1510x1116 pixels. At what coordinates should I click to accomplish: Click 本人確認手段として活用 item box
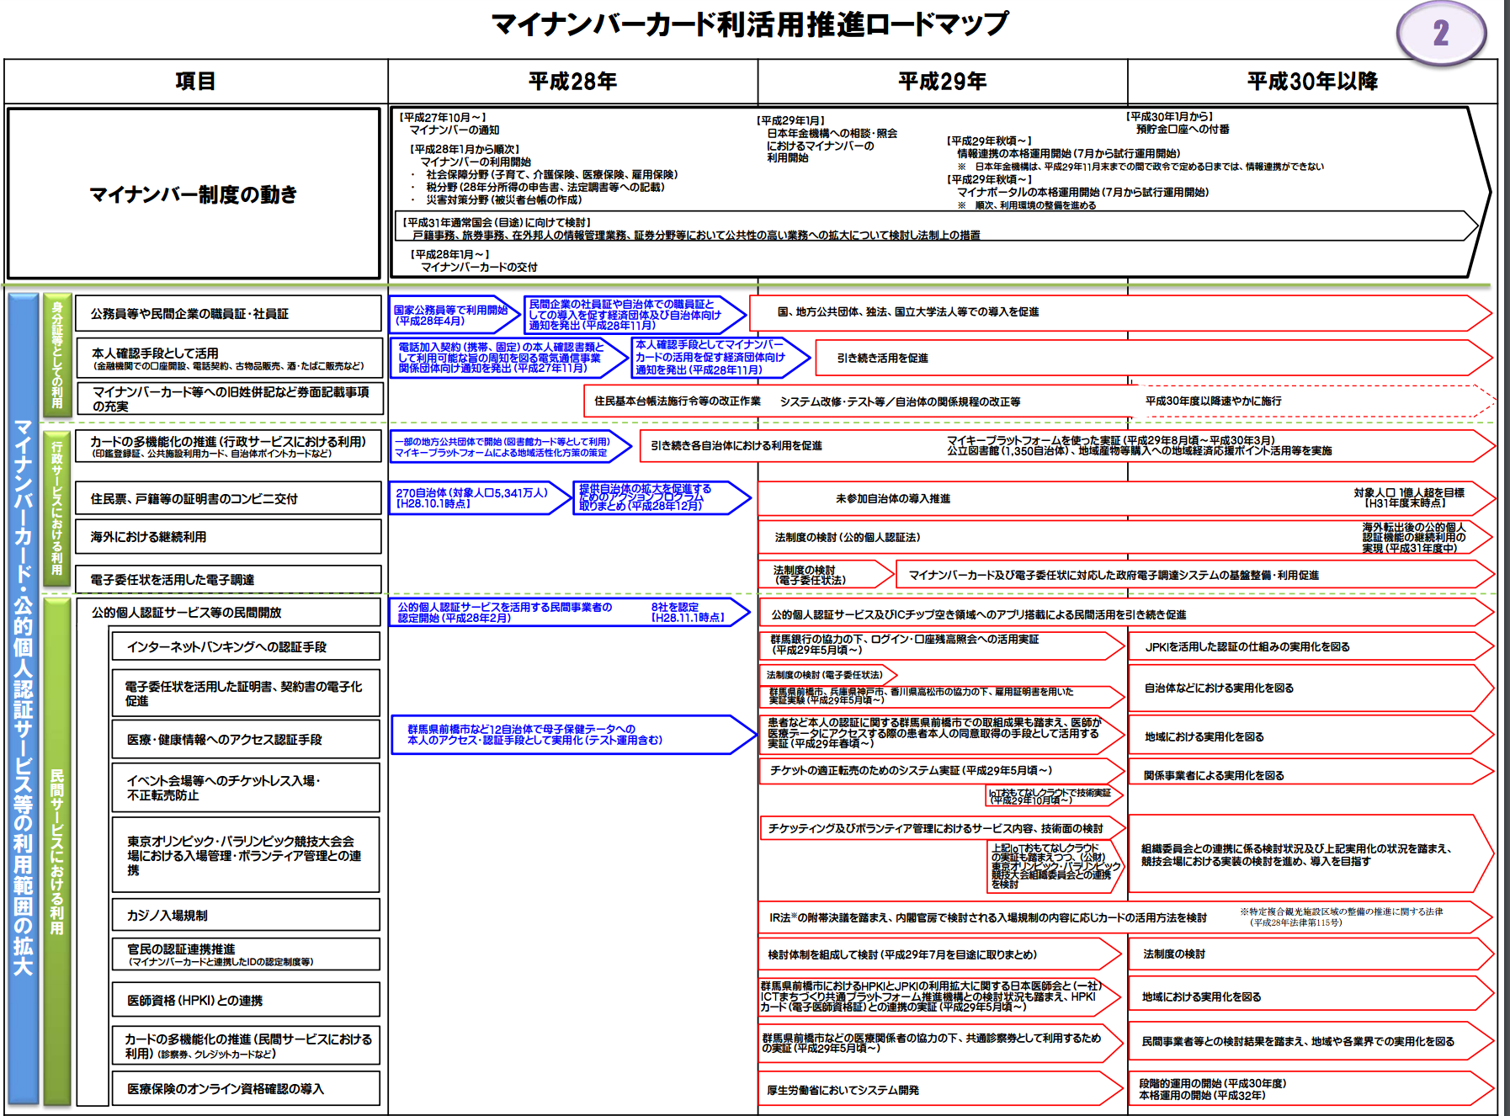coord(228,358)
